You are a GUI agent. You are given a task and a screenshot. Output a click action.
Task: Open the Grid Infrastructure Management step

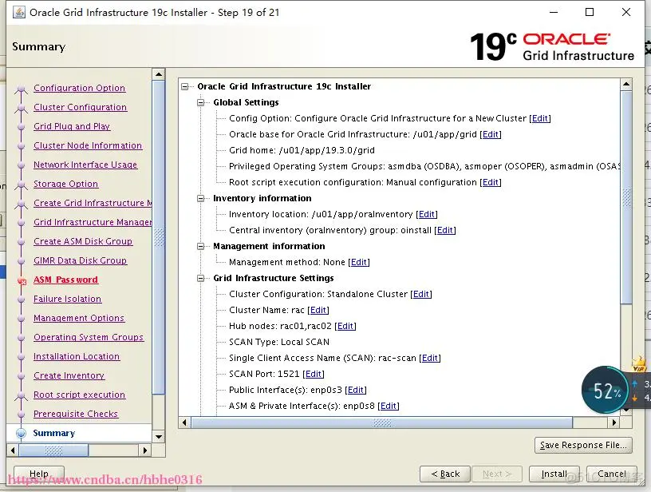coord(93,222)
